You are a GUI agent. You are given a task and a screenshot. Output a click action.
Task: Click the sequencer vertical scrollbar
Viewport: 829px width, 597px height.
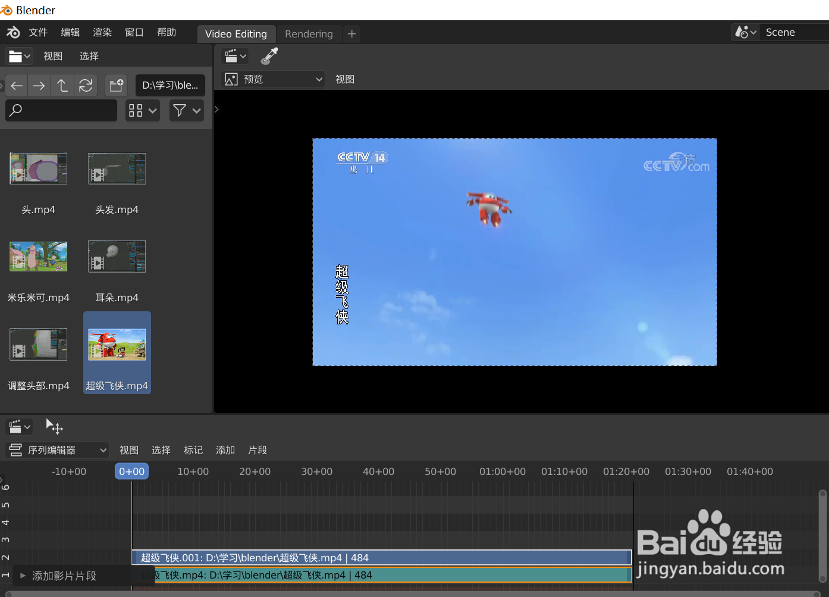[823, 536]
